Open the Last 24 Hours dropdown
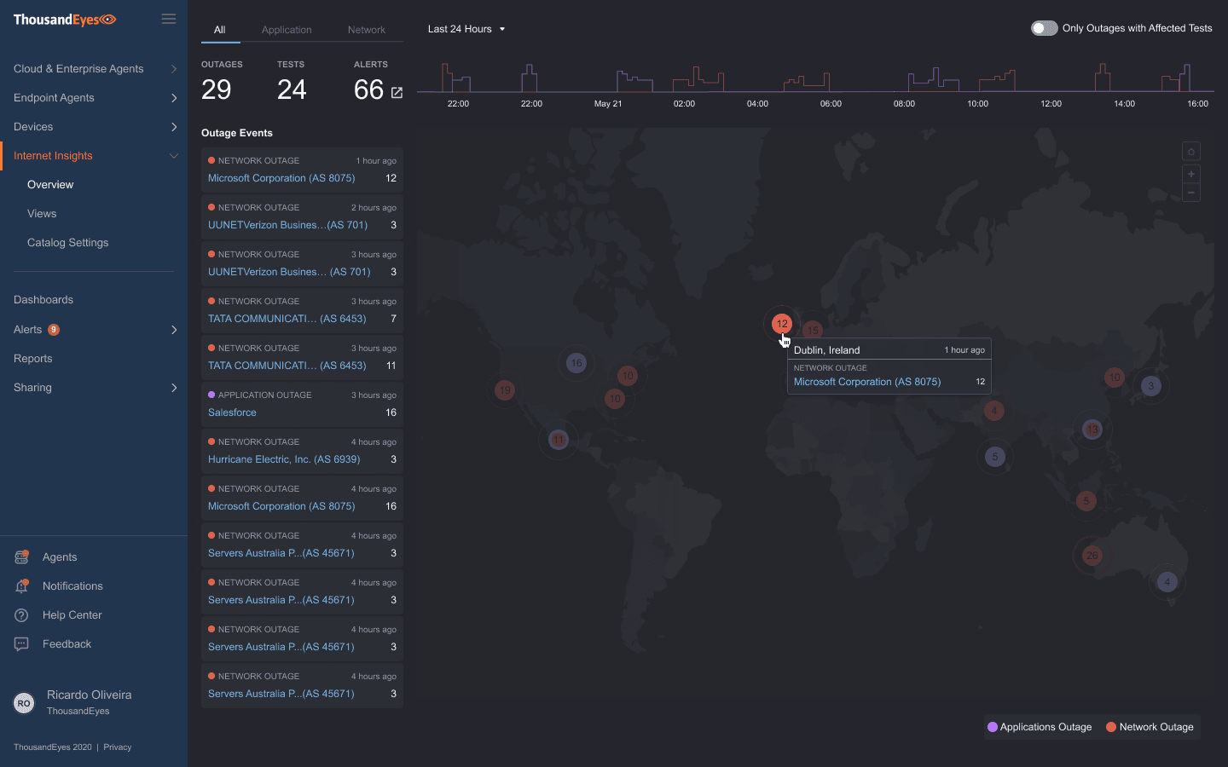1228x767 pixels. (465, 28)
